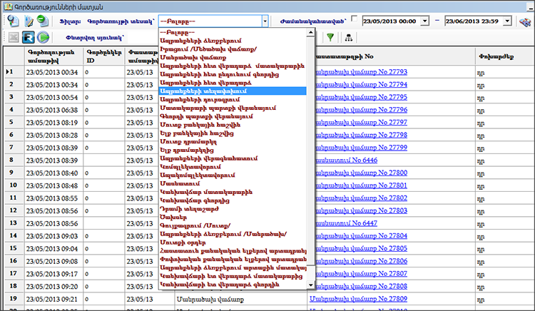Toggle the Ժամանակահատված period checkbox
Screen dimensions: 535x311
[x=354, y=19]
